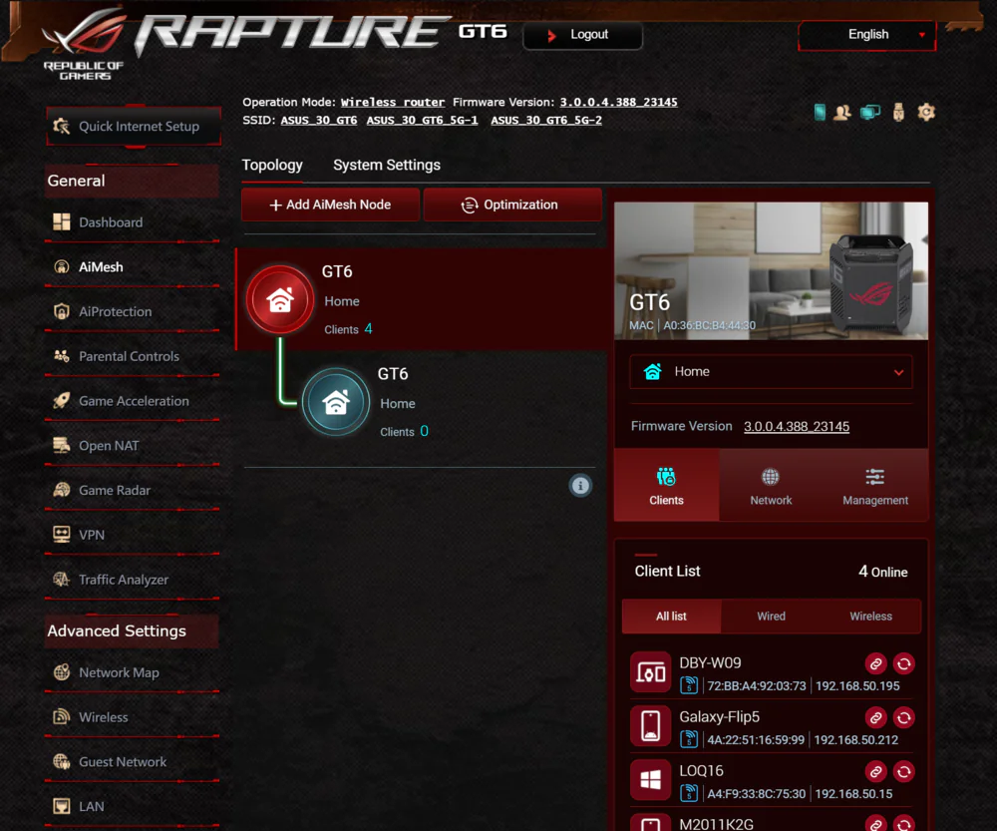Click the General section header
997x831 pixels.
tap(133, 181)
